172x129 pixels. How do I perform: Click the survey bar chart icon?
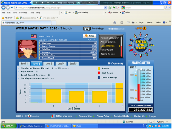(x=53, y=116)
